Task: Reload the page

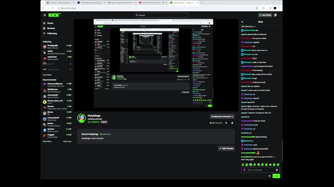Action: 53,8
